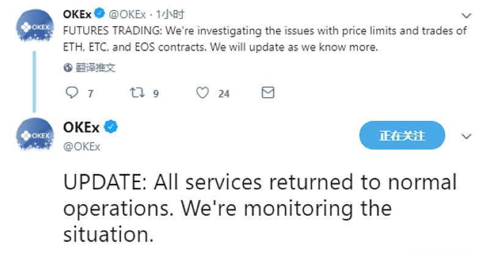The width and height of the screenshot is (477, 253).
Task: Click the globe icon beside 翻译推文
Action: pos(68,67)
